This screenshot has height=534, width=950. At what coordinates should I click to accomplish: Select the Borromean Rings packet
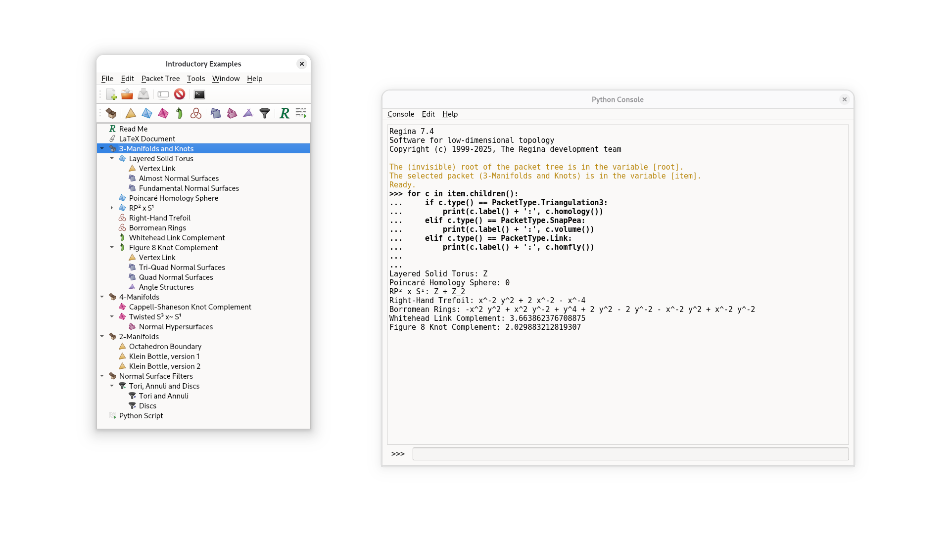coord(157,227)
